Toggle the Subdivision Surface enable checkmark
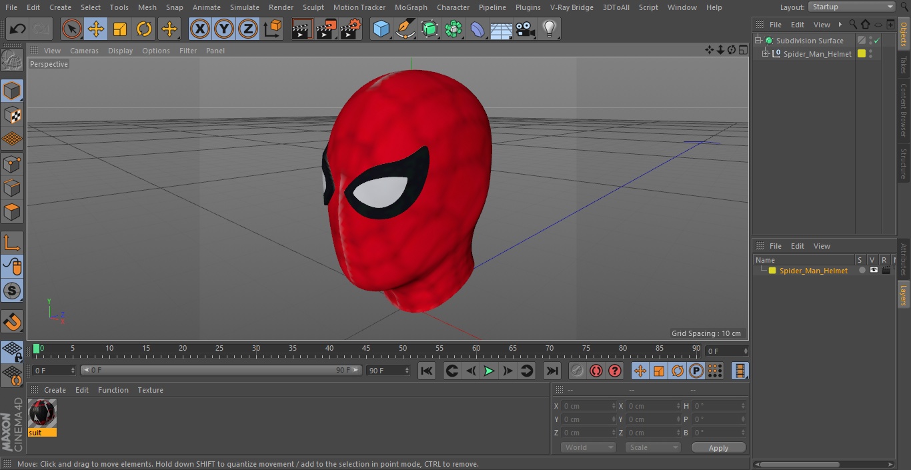911x470 pixels. [x=877, y=41]
